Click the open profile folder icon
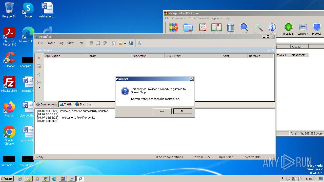The width and height of the screenshot is (324, 182). [x=121, y=43]
